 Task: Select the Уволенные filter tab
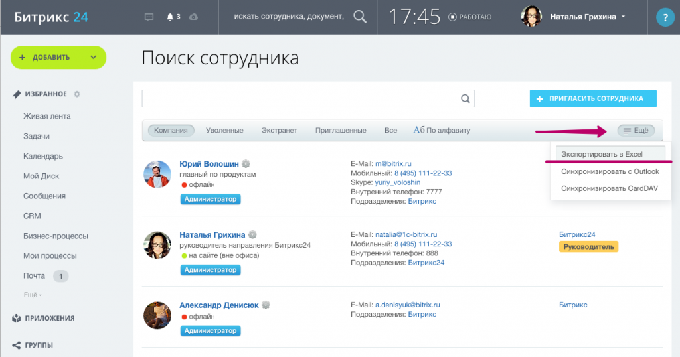224,131
